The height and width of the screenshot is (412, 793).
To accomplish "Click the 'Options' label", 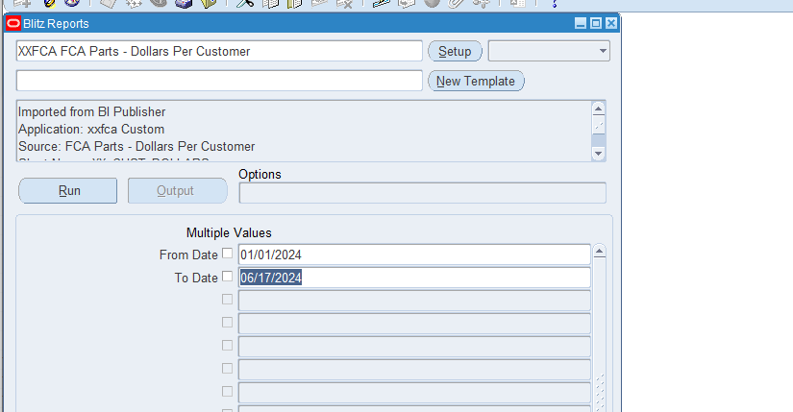I will (x=260, y=174).
